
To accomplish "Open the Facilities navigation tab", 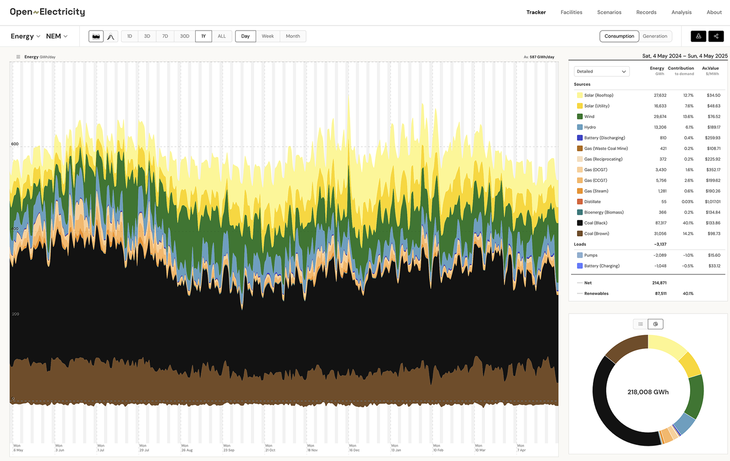I will [x=571, y=12].
